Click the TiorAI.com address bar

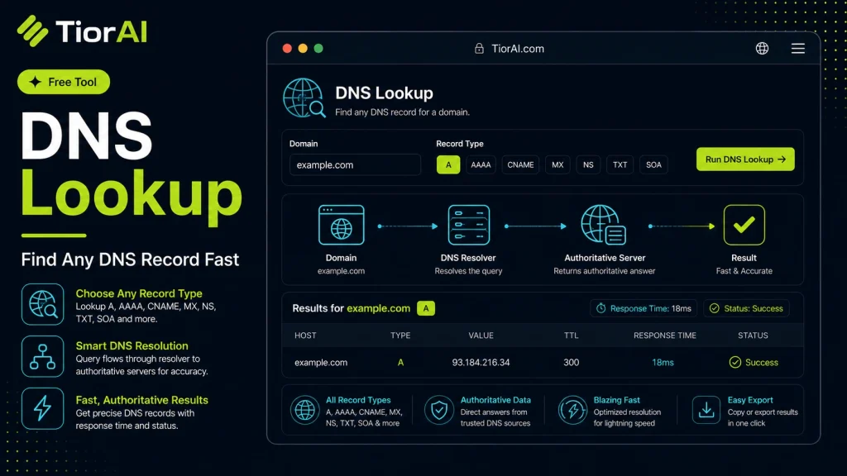(510, 49)
